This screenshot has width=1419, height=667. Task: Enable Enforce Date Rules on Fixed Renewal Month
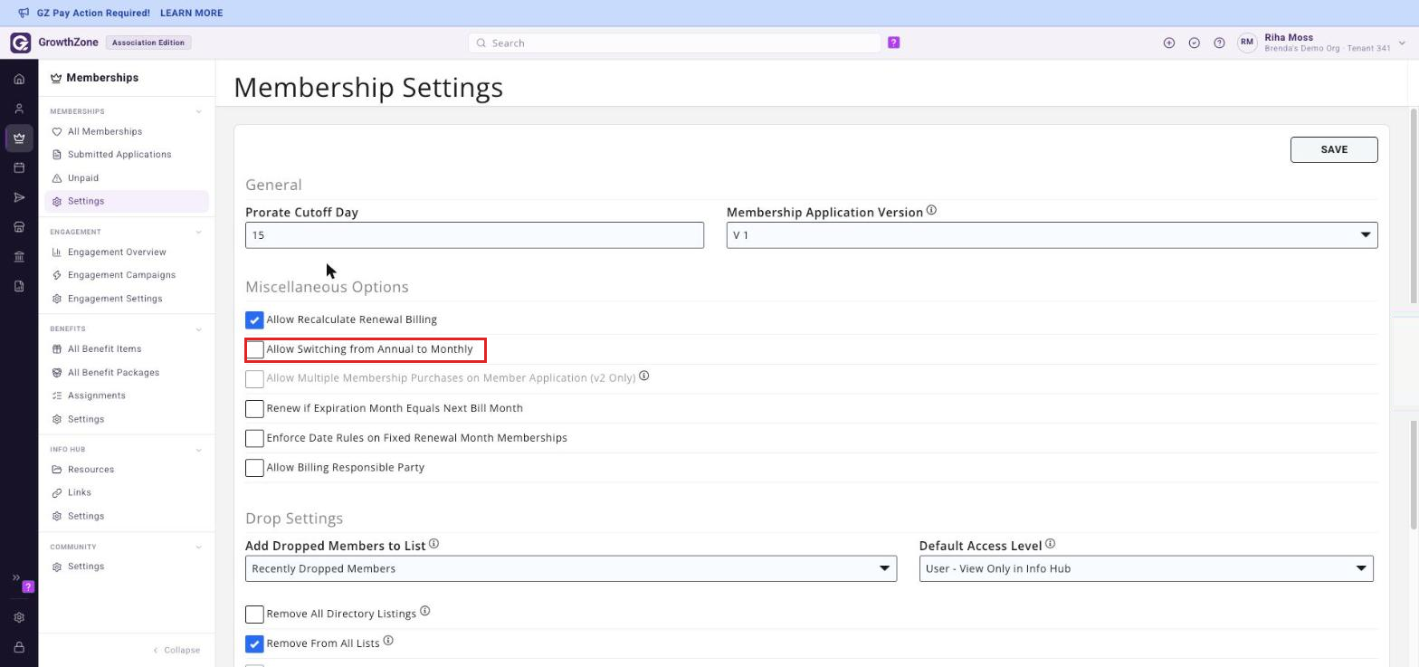click(x=254, y=438)
